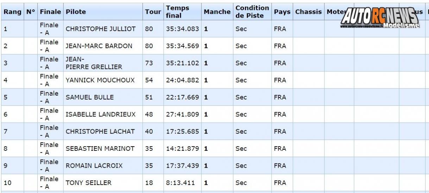Viewport: 429px width, 193px height.
Task: Select pilot JEAN-MARC BARDON
Action: pos(99,46)
